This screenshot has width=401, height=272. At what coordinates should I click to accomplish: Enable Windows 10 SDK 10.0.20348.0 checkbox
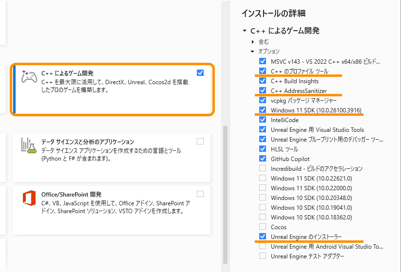click(x=263, y=197)
